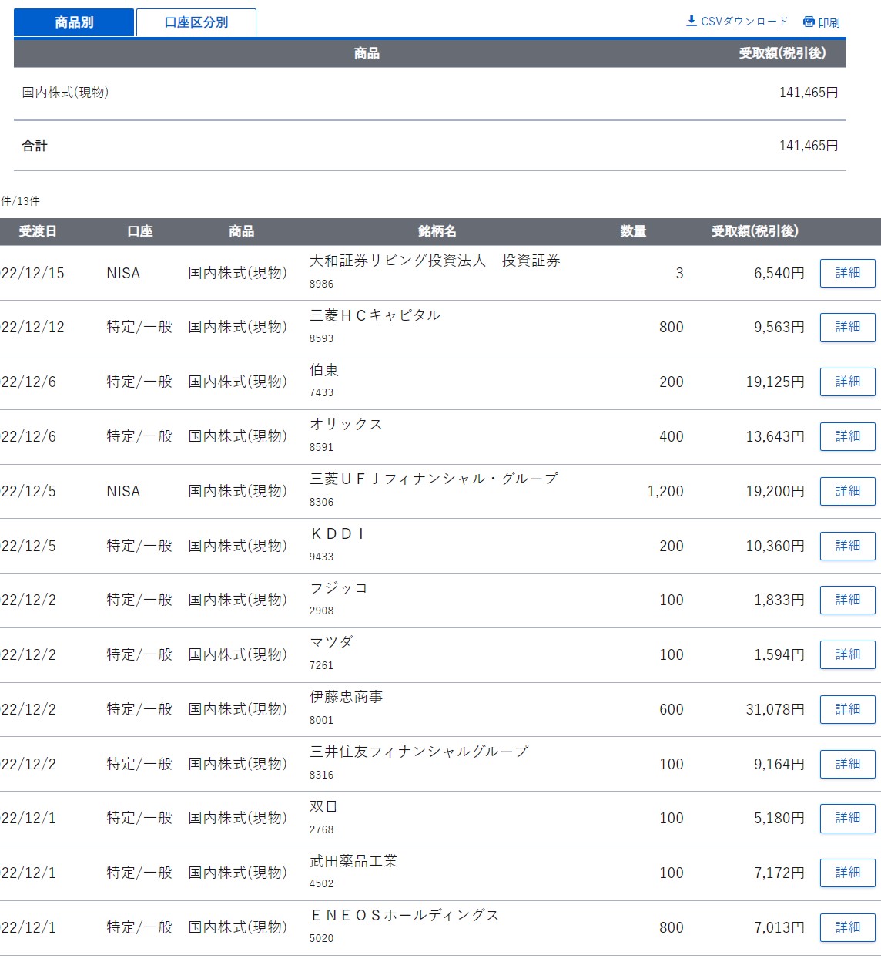Select the 商品別 tab
This screenshot has height=962, width=881.
pyautogui.click(x=74, y=22)
